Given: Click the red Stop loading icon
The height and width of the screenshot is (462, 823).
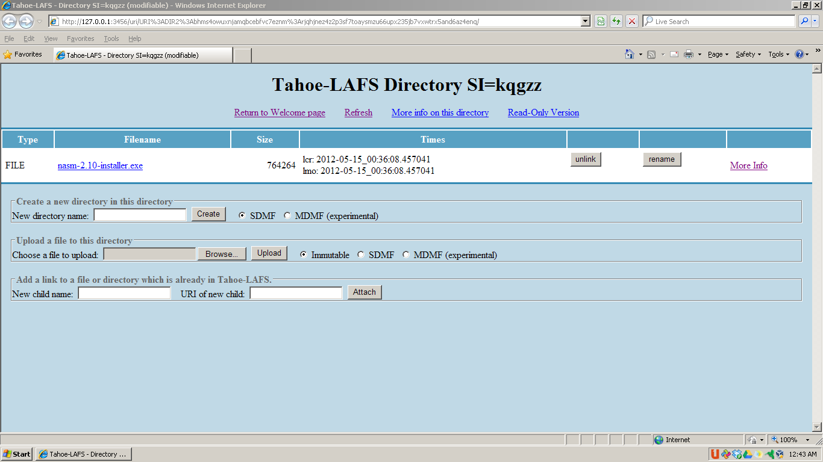Looking at the screenshot, I should coord(631,21).
